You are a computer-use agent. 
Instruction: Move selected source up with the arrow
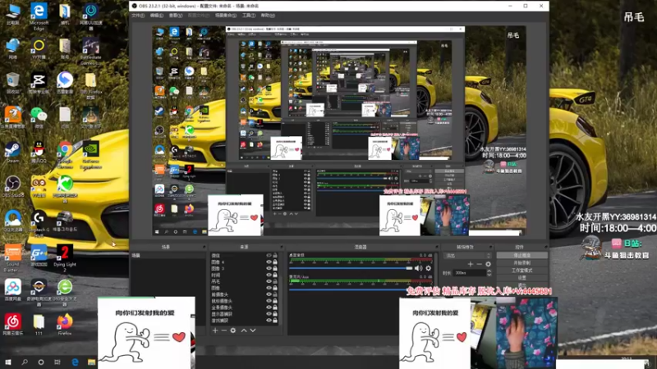coord(244,330)
